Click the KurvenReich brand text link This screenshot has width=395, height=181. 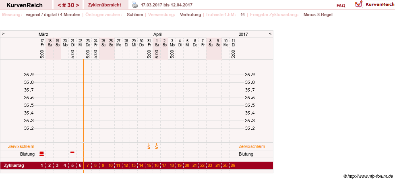380,4
